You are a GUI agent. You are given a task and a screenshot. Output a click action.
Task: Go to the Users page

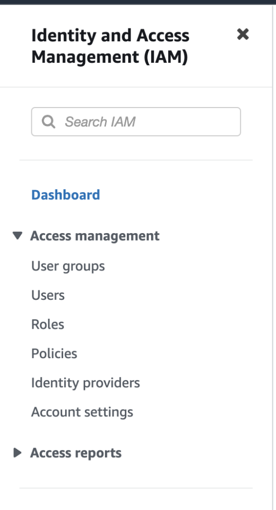click(x=48, y=295)
